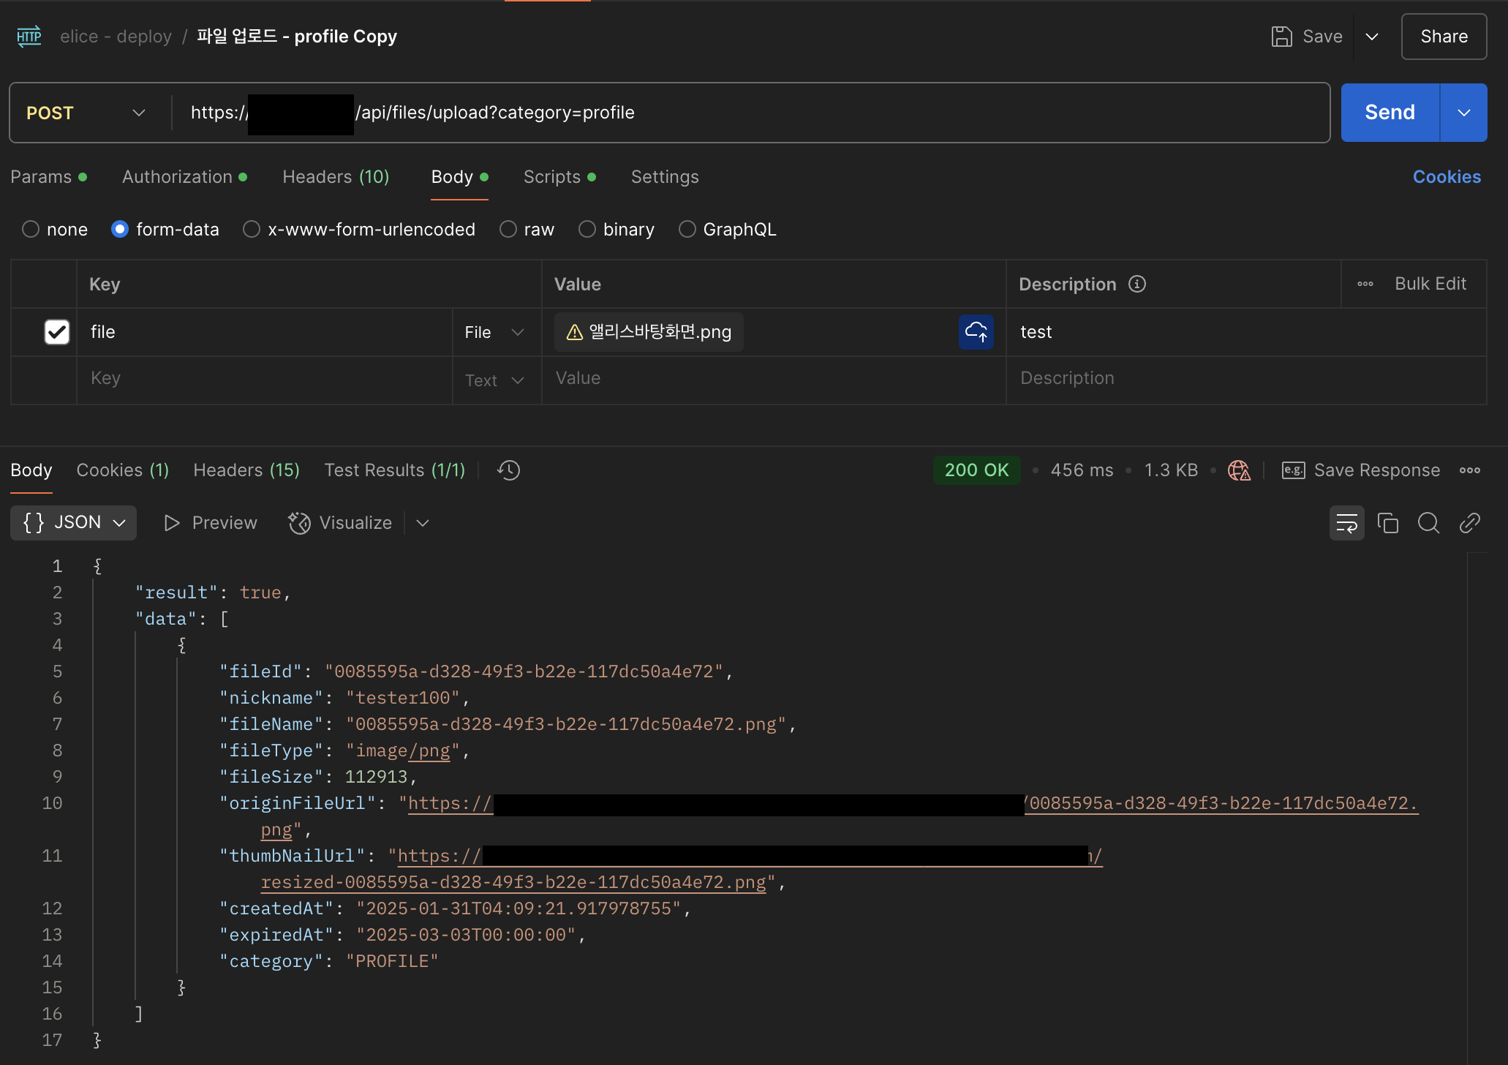Image resolution: width=1508 pixels, height=1065 pixels.
Task: Open the three-dot menu beside Bulk Edit
Action: [x=1365, y=284]
